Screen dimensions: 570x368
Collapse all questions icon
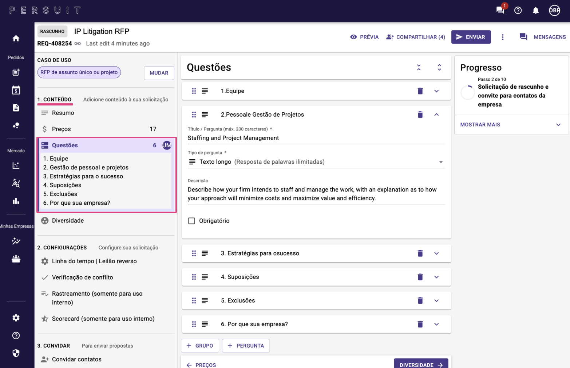click(x=419, y=67)
